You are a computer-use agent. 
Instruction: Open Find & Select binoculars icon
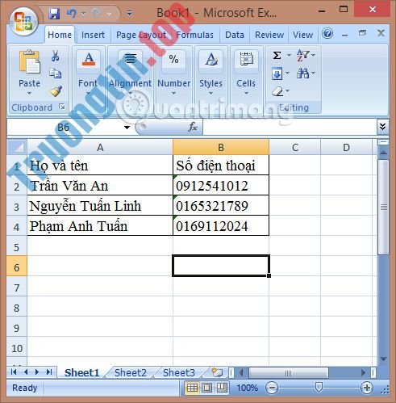point(303,73)
